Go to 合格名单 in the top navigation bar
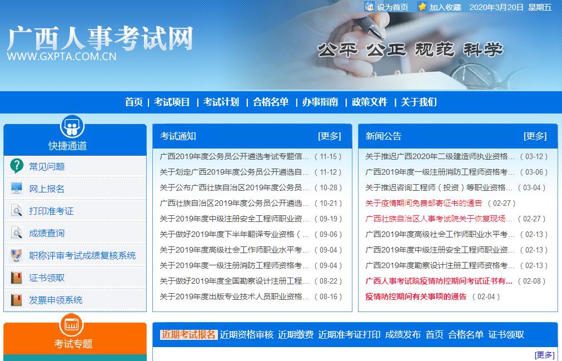The image size is (562, 361). click(271, 102)
